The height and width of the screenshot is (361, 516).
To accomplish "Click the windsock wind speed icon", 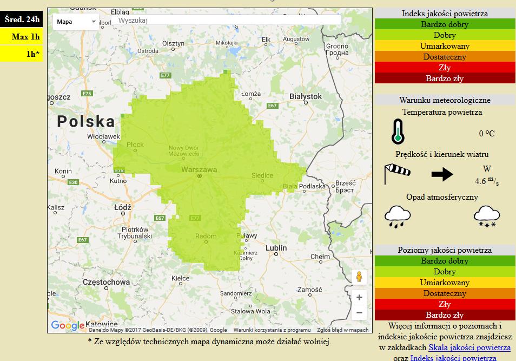I will [x=397, y=174].
